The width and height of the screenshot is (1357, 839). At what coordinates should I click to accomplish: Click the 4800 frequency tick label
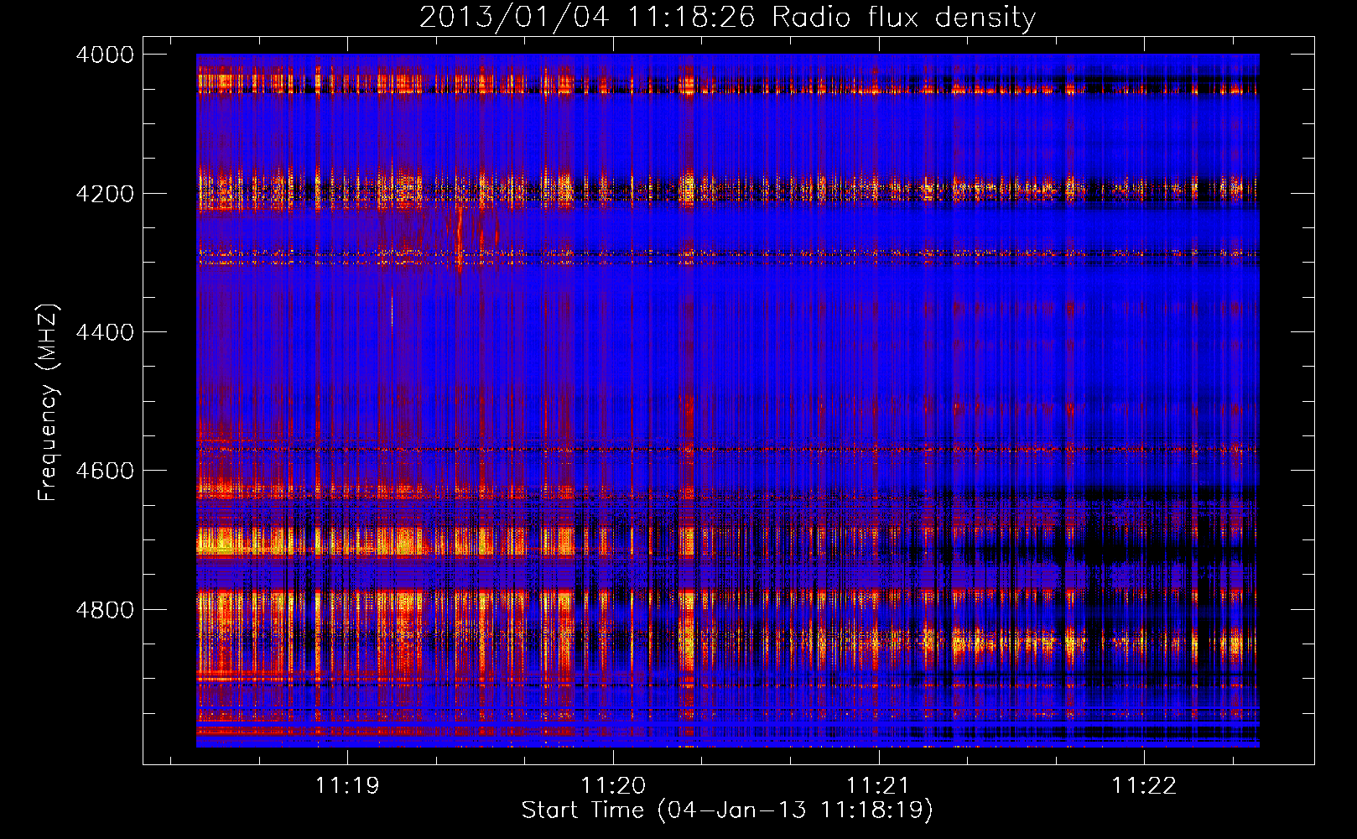point(105,610)
